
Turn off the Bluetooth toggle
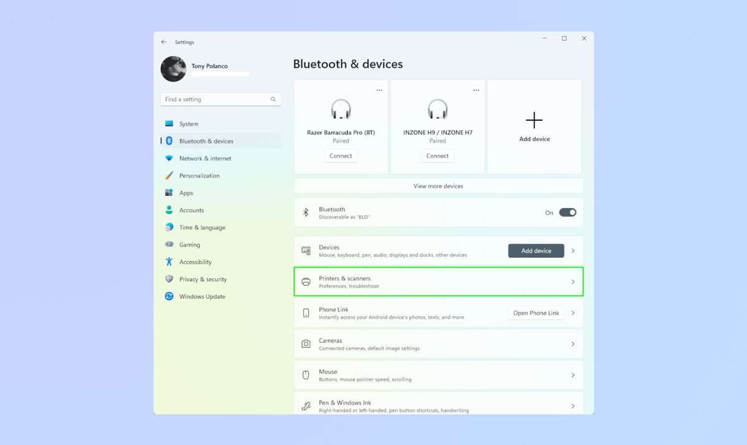point(568,212)
